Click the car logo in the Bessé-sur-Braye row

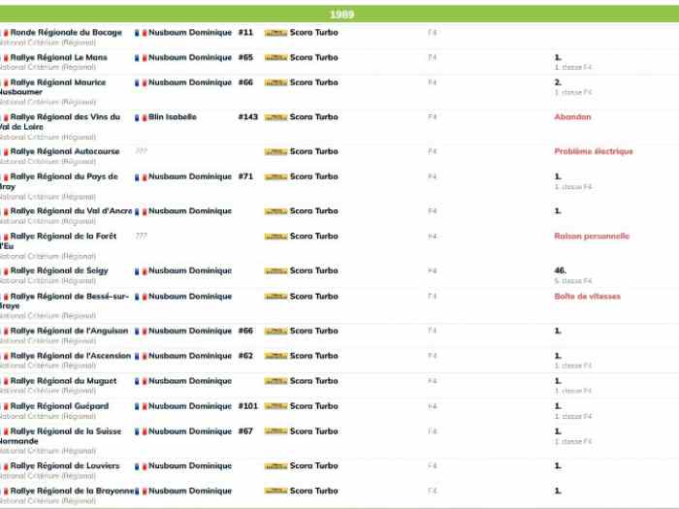tap(275, 297)
